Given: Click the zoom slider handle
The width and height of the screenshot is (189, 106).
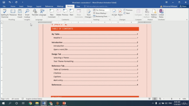Looking at the screenshot, I should [172, 99].
